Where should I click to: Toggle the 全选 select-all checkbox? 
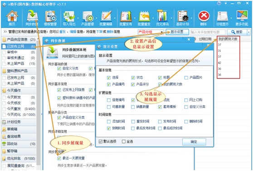tap(124, 142)
